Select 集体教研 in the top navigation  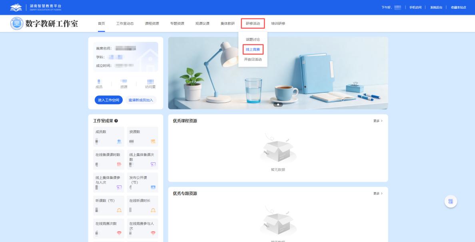[x=228, y=23]
